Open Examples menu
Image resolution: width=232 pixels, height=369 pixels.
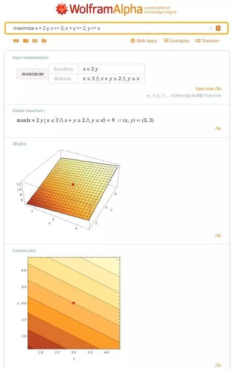pos(176,41)
